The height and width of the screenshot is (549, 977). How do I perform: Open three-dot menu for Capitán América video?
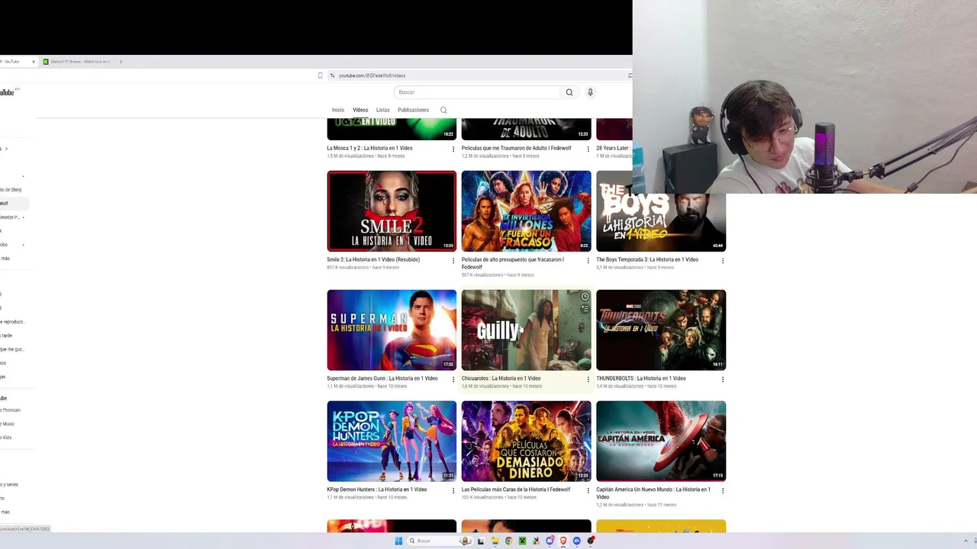coord(723,491)
